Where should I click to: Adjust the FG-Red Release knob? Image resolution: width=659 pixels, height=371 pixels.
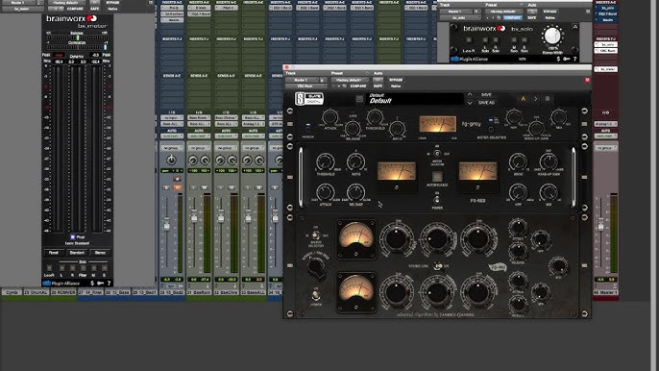355,192
